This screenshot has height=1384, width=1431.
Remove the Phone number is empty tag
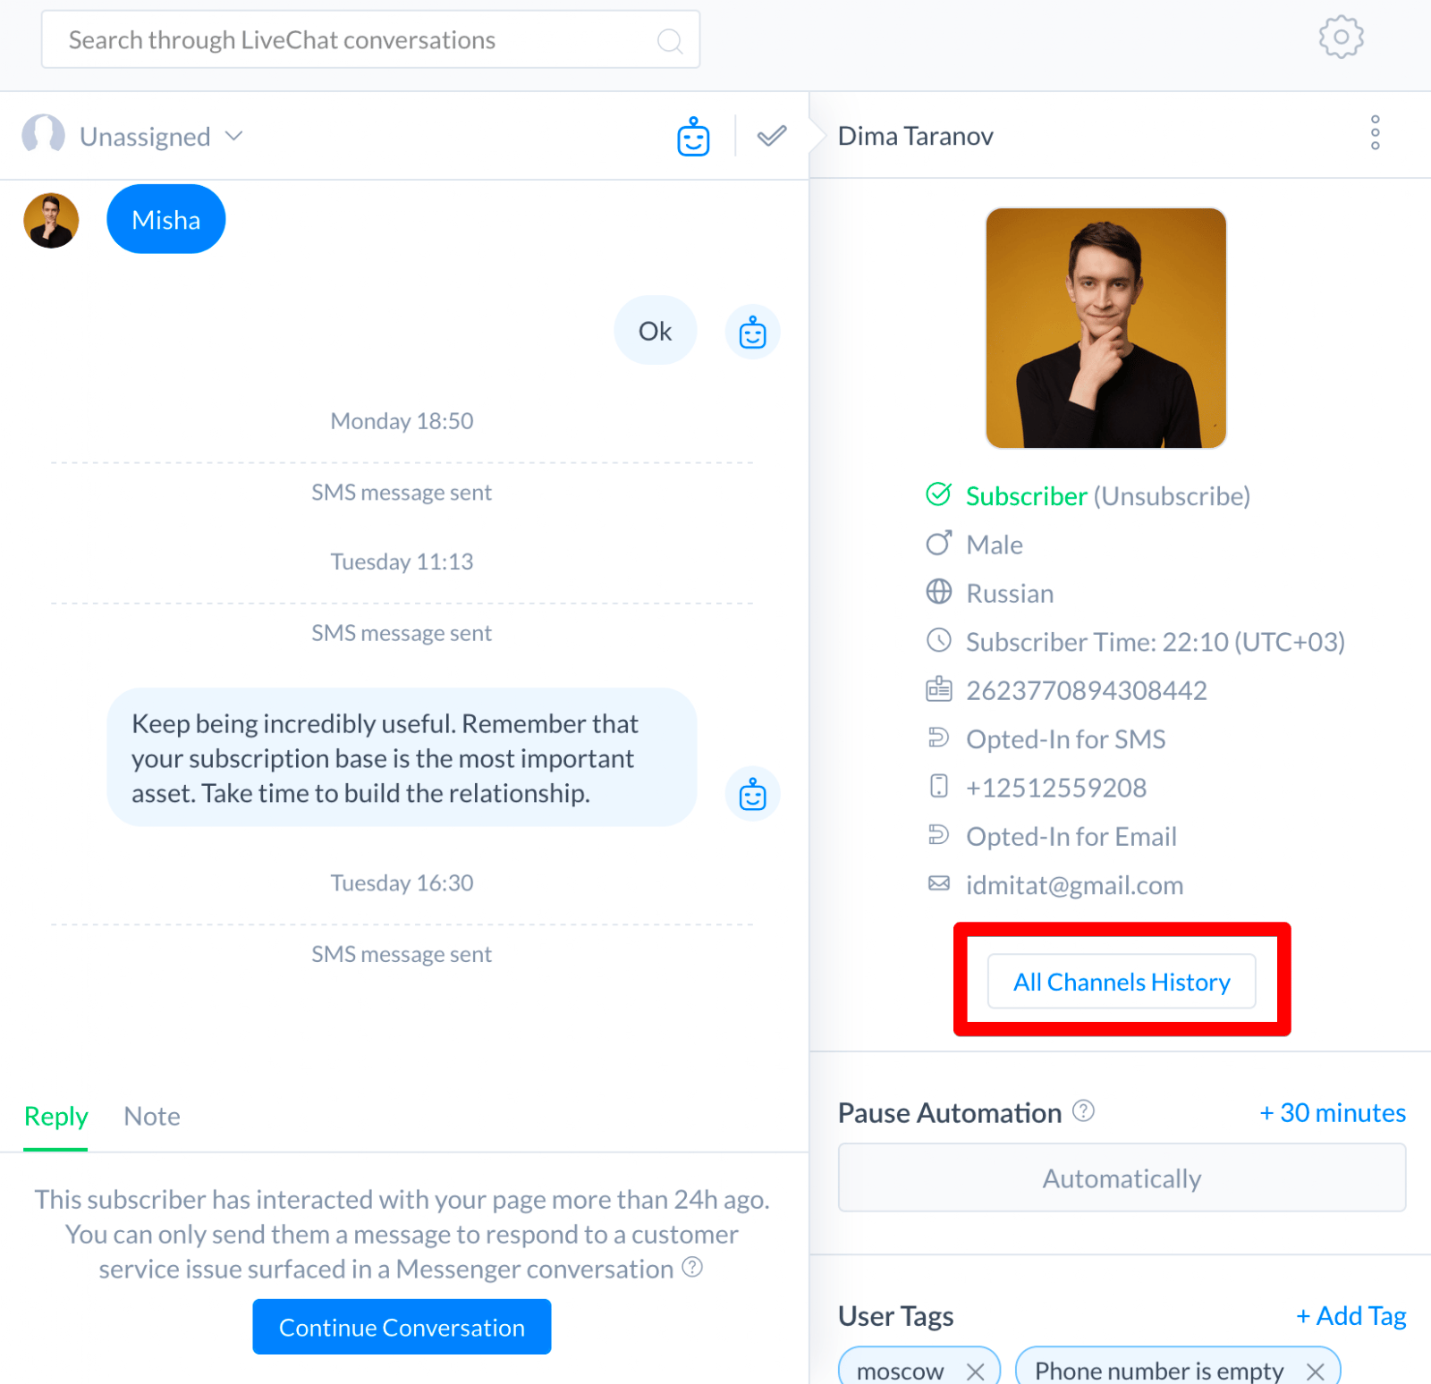1315,1371
